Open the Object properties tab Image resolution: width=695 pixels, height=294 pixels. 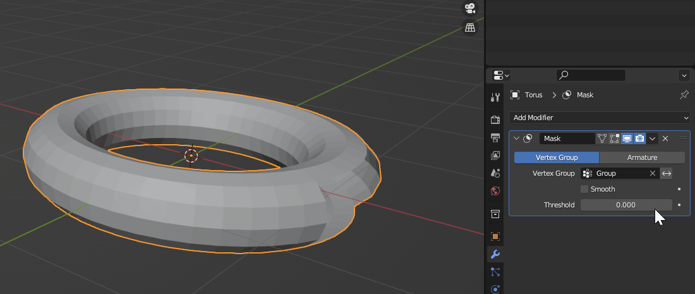pos(495,236)
